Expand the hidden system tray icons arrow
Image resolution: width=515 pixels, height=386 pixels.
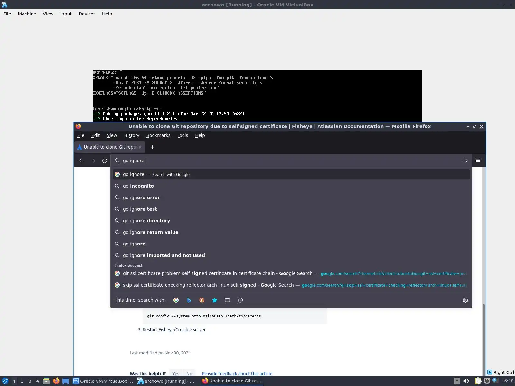tap(457, 381)
